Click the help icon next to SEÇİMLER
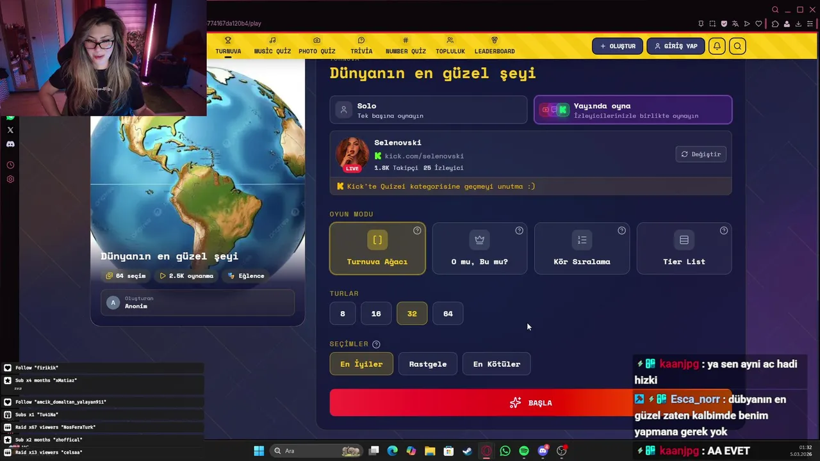 (376, 344)
